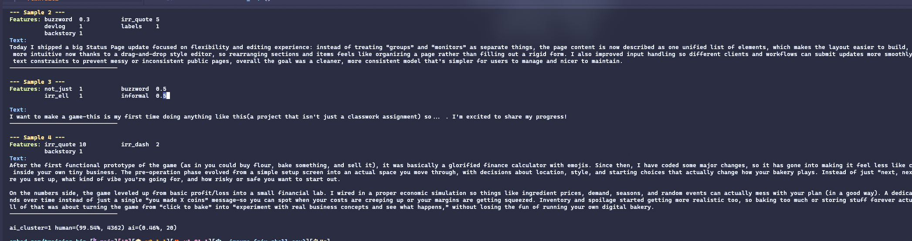Click the "--- Sample 4 ---" header
912x241 pixels.
37,138
